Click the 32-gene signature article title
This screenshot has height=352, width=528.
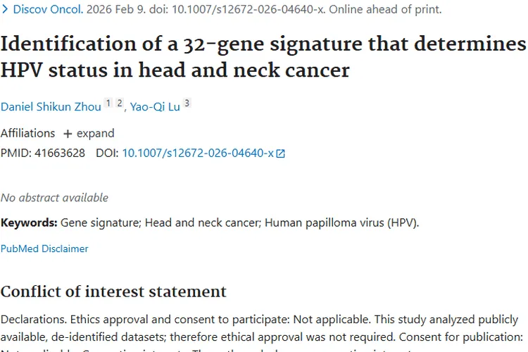263,57
